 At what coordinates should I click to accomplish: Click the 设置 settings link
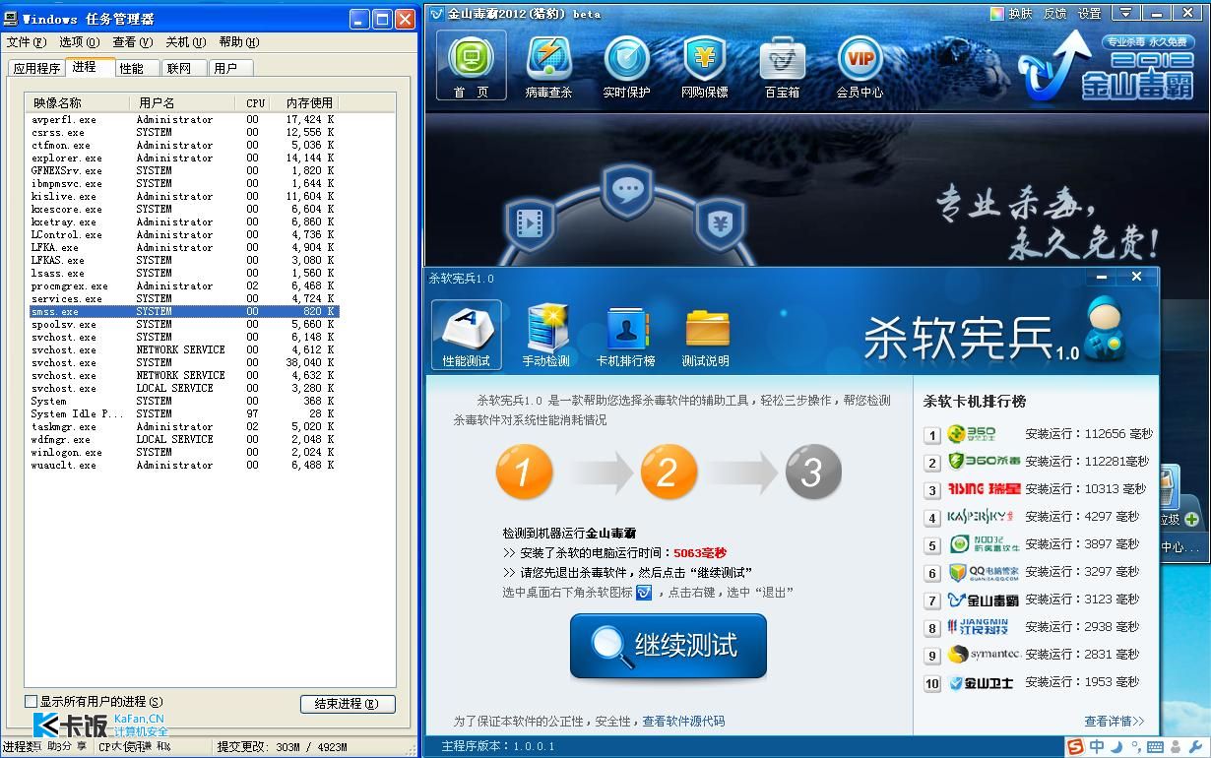pyautogui.click(x=1089, y=14)
